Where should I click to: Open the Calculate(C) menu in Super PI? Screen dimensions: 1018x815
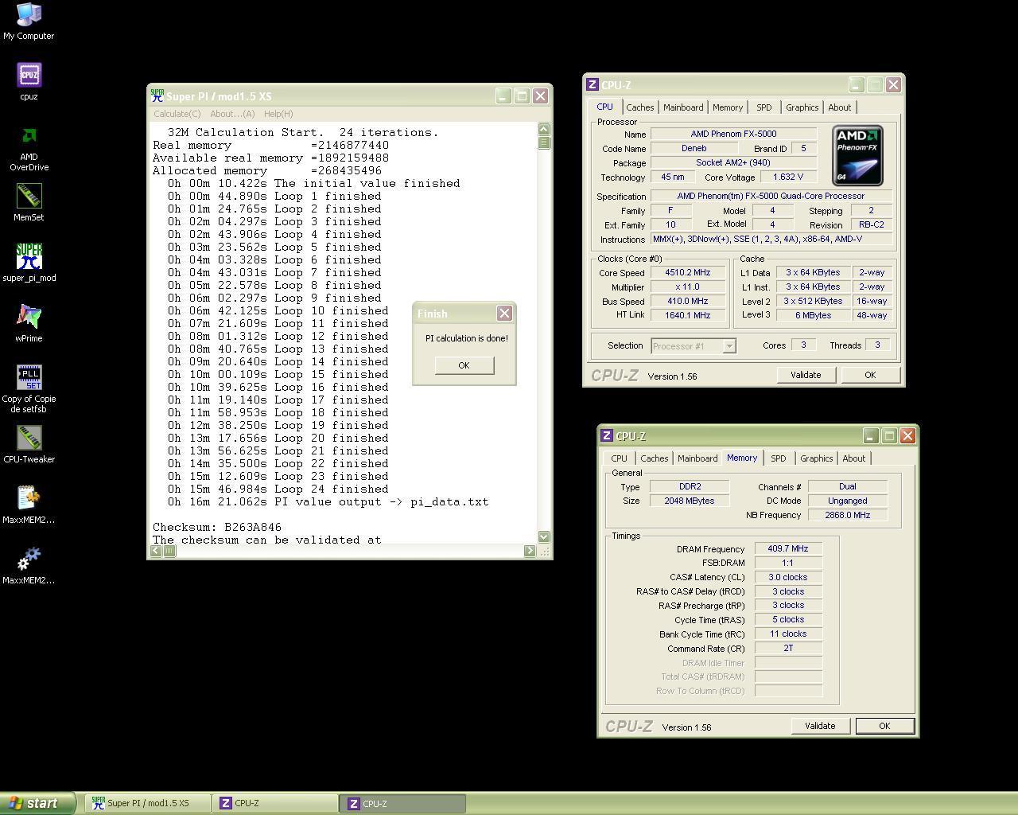(x=177, y=114)
